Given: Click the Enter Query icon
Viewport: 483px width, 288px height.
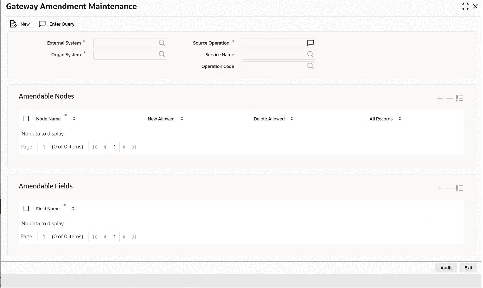Looking at the screenshot, I should 43,24.
